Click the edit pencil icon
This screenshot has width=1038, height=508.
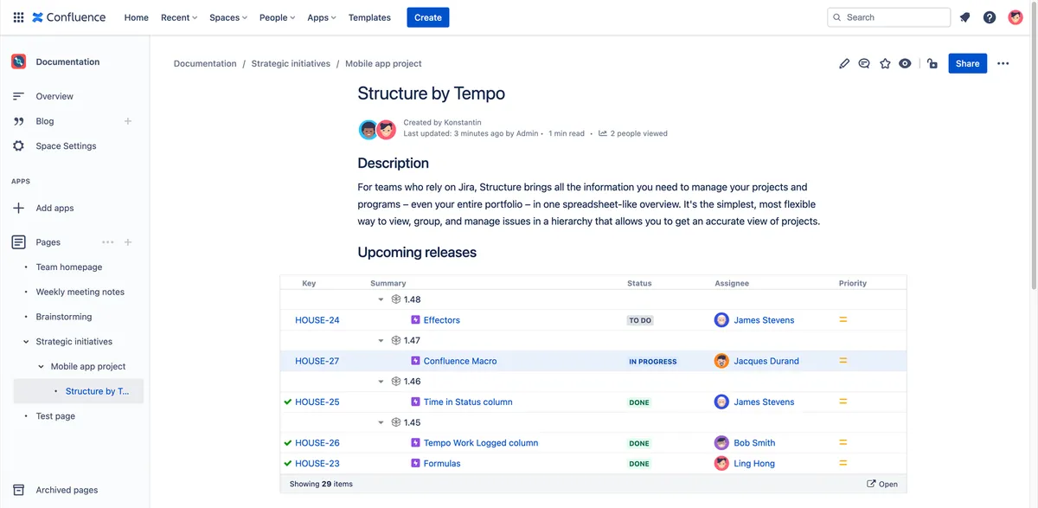click(x=844, y=63)
